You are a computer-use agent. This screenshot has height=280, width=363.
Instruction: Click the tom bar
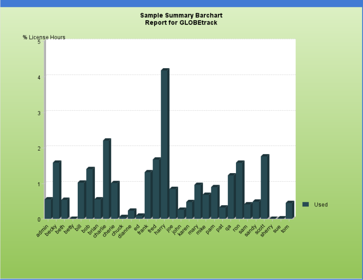(x=289, y=210)
